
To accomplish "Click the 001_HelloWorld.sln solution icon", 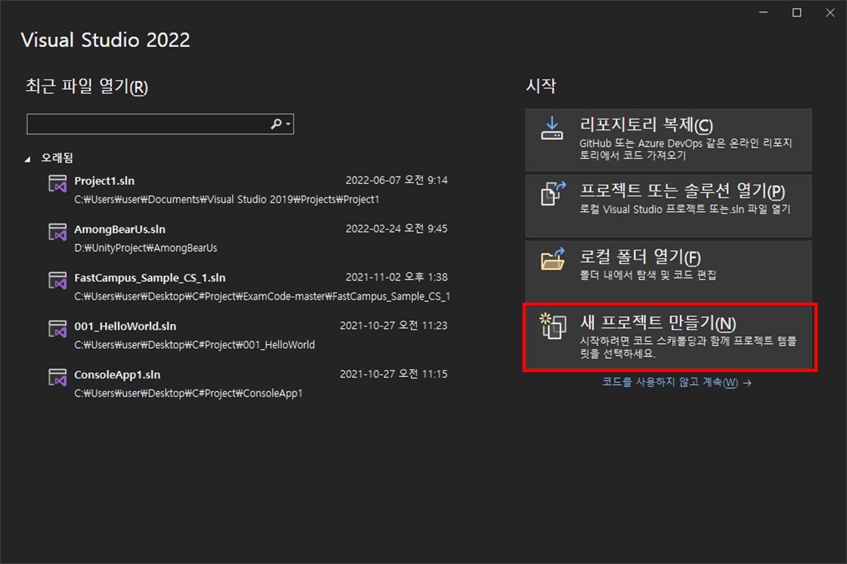I will coord(58,329).
